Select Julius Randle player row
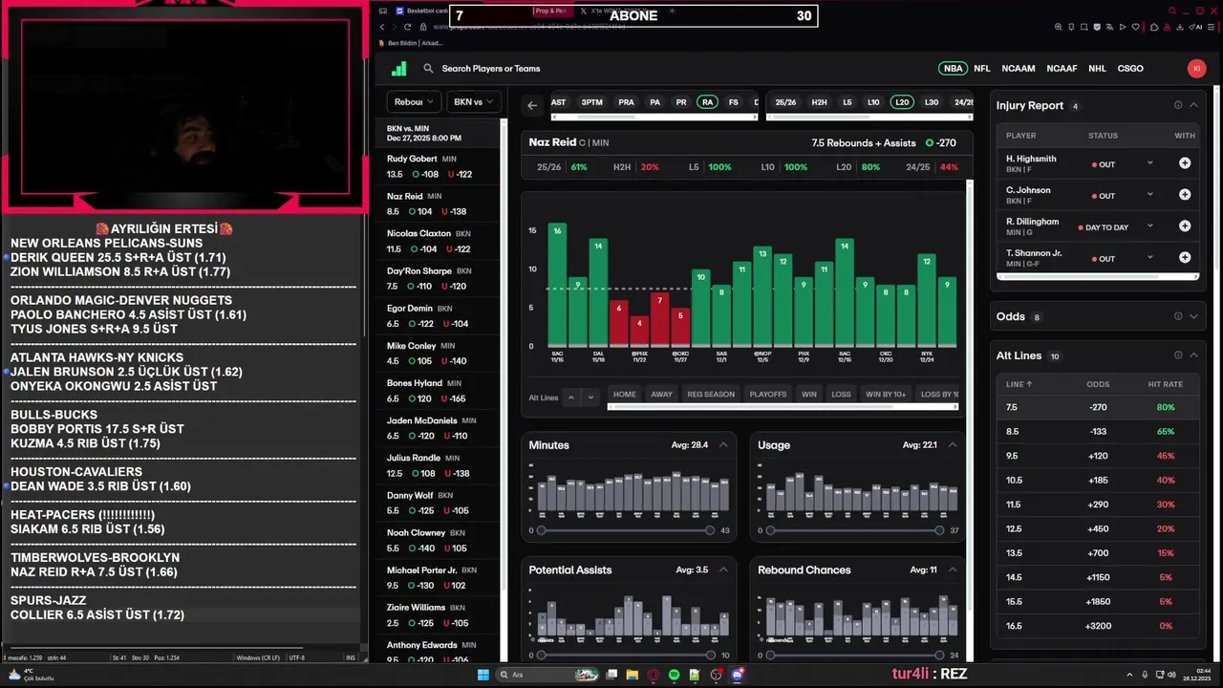The image size is (1223, 688). 440,465
